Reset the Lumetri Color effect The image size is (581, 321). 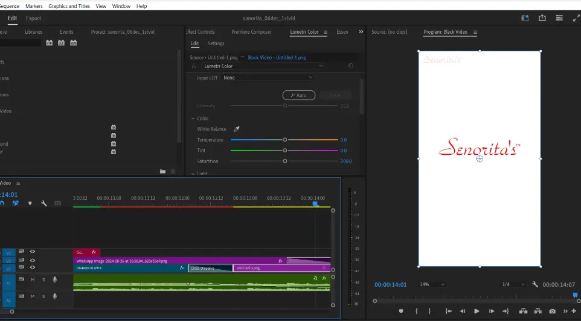pos(350,66)
